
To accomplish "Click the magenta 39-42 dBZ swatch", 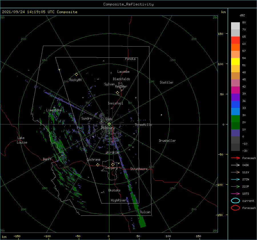I will click(x=235, y=90).
